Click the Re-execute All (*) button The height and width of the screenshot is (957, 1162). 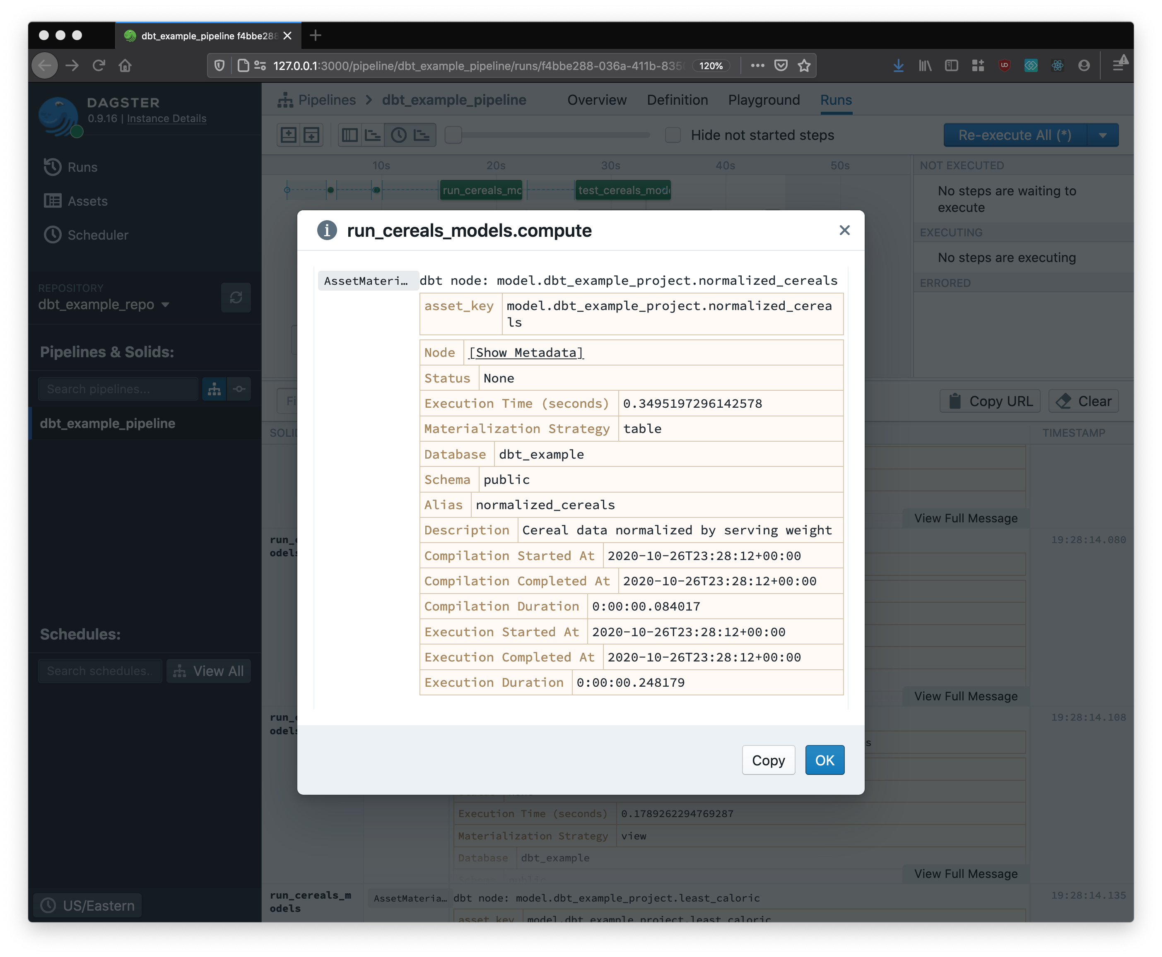1014,135
